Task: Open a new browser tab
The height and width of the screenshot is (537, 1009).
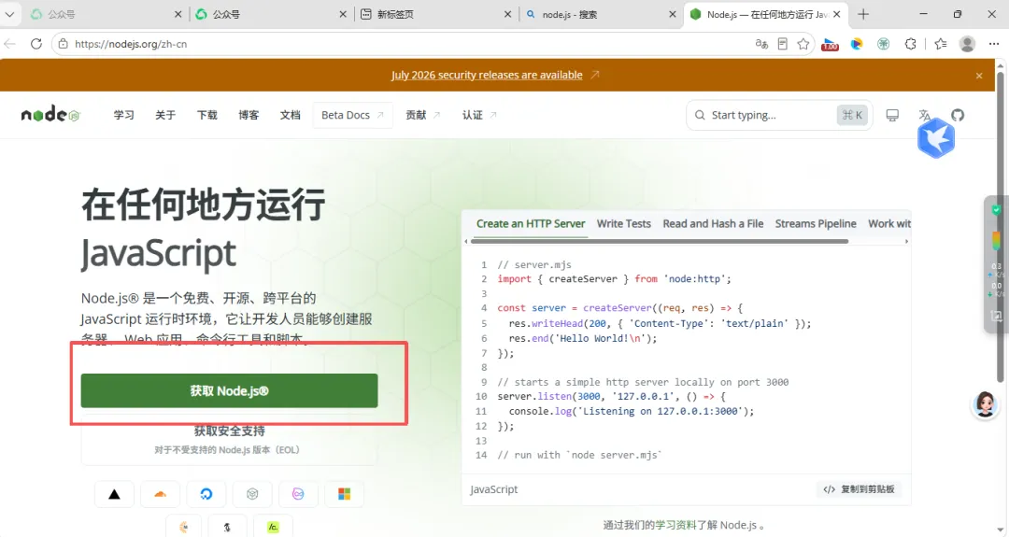Action: point(863,14)
